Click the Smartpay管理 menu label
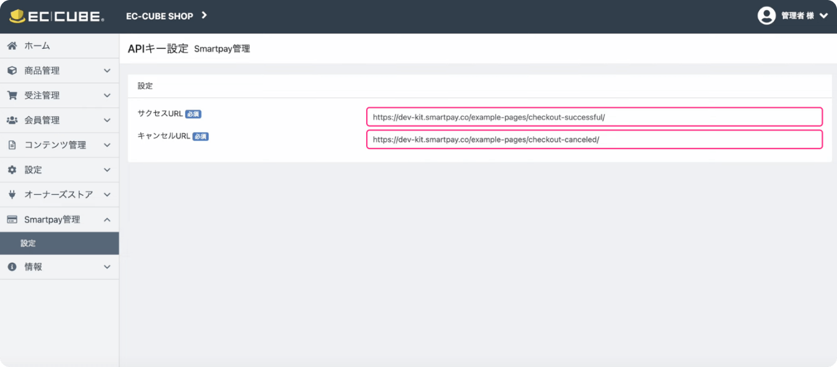The width and height of the screenshot is (837, 367). 52,220
